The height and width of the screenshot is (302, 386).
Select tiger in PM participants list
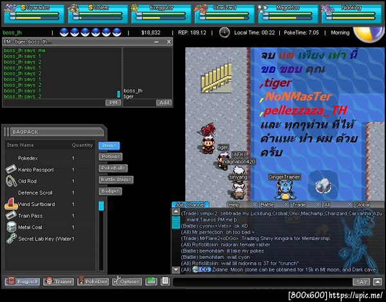point(129,97)
